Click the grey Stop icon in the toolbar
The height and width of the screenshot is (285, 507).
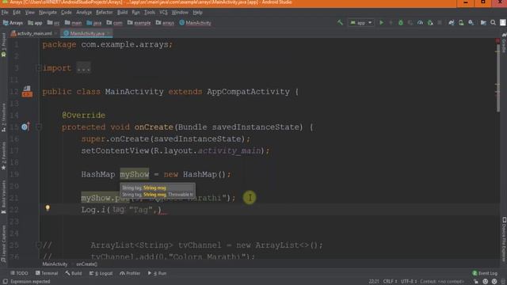tap(440, 23)
